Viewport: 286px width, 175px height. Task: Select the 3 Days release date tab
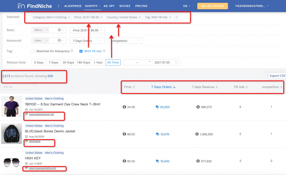39,62
